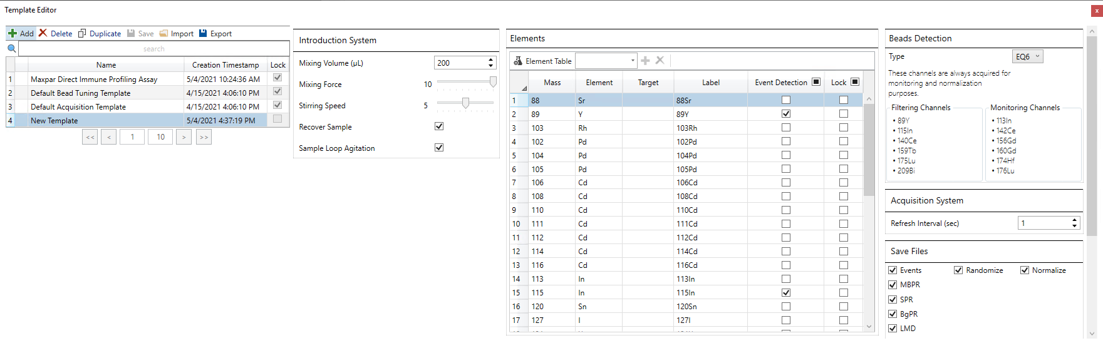The image size is (1103, 343).
Task: Select Maxpar Direct Immune Profiling Assay template
Action: click(x=147, y=79)
